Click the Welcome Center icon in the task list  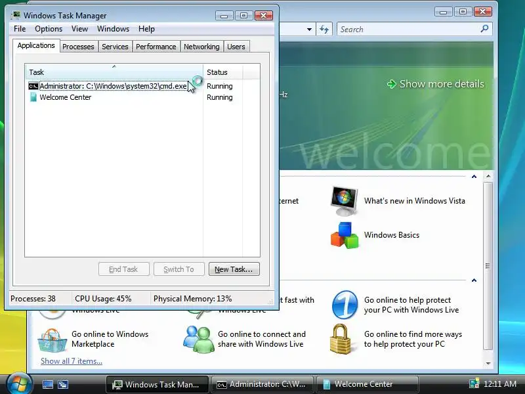[33, 97]
